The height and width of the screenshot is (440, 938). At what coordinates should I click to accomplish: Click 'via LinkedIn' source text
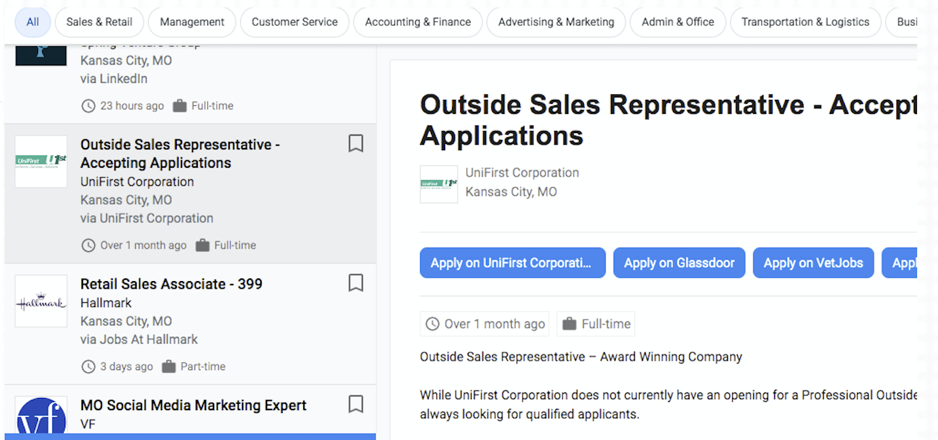114,79
